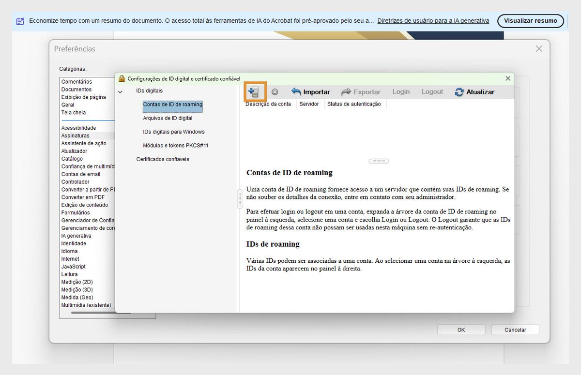Select Leitura category
581x375 pixels.
pos(69,274)
